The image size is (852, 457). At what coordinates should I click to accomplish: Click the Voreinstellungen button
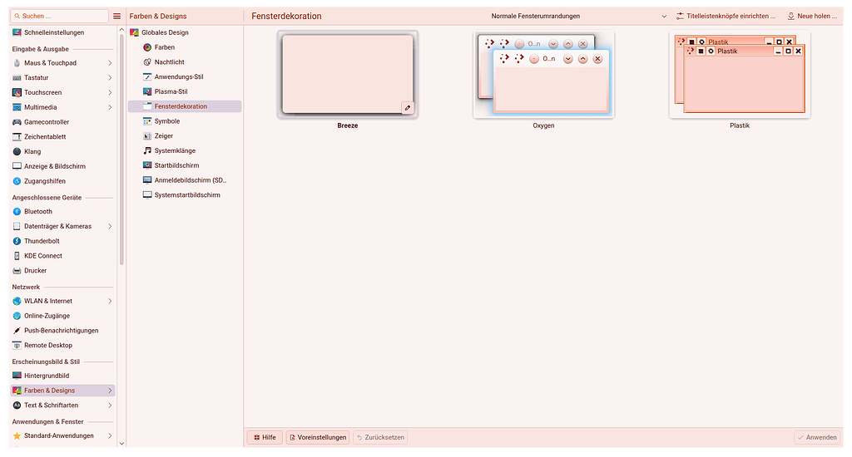point(318,437)
